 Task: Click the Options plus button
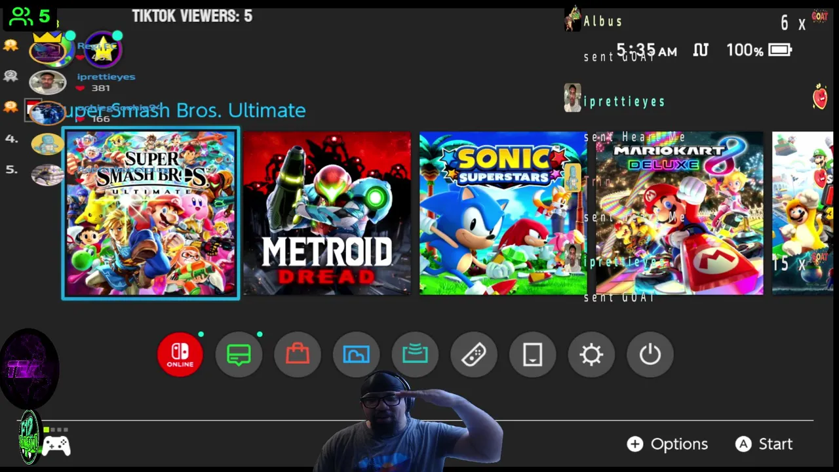667,444
